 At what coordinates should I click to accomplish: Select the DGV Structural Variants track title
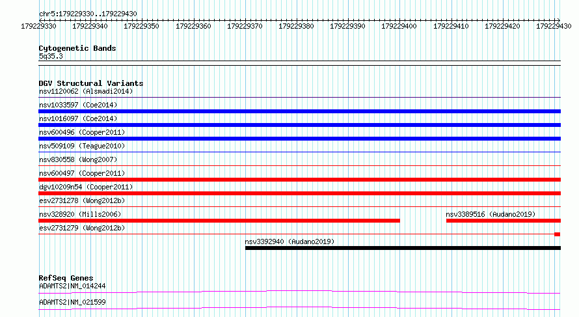pos(91,83)
